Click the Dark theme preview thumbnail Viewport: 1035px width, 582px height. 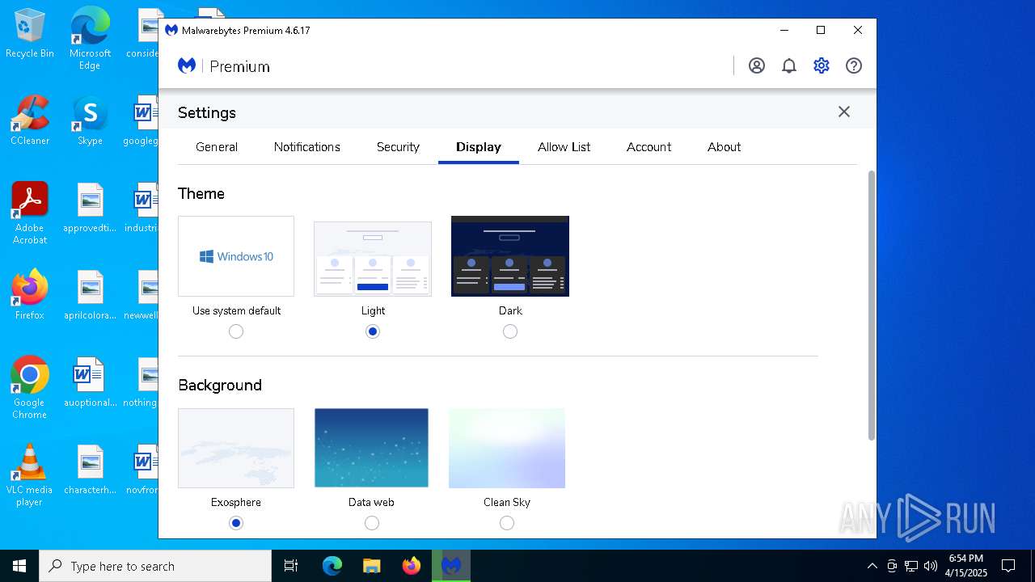point(510,256)
